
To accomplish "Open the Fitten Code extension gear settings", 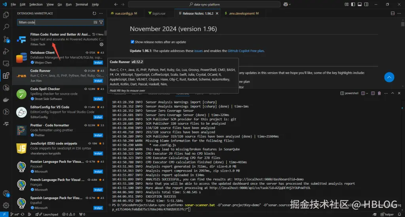I will (x=102, y=44).
